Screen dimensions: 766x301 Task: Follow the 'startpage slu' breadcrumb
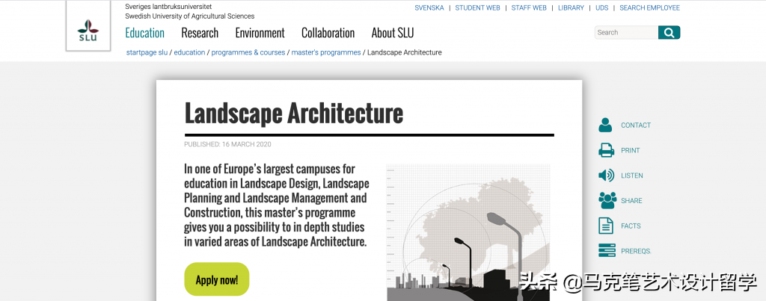click(147, 52)
